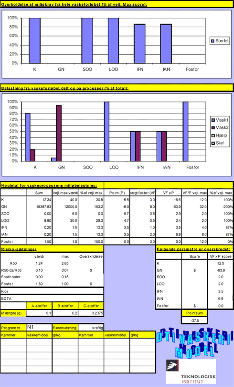The height and width of the screenshot is (387, 234).
Task: Click the tall GN Vask2 bar
Action: (59, 133)
